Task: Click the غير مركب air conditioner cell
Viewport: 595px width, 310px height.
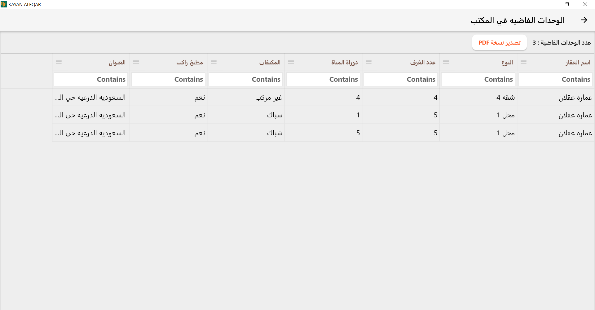Action: pyautogui.click(x=269, y=98)
